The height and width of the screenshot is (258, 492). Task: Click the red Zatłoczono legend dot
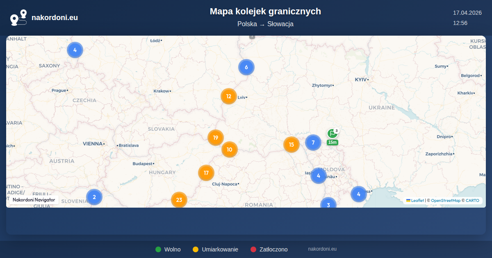click(x=253, y=249)
